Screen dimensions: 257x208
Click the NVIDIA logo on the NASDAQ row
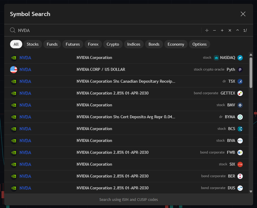click(14, 58)
